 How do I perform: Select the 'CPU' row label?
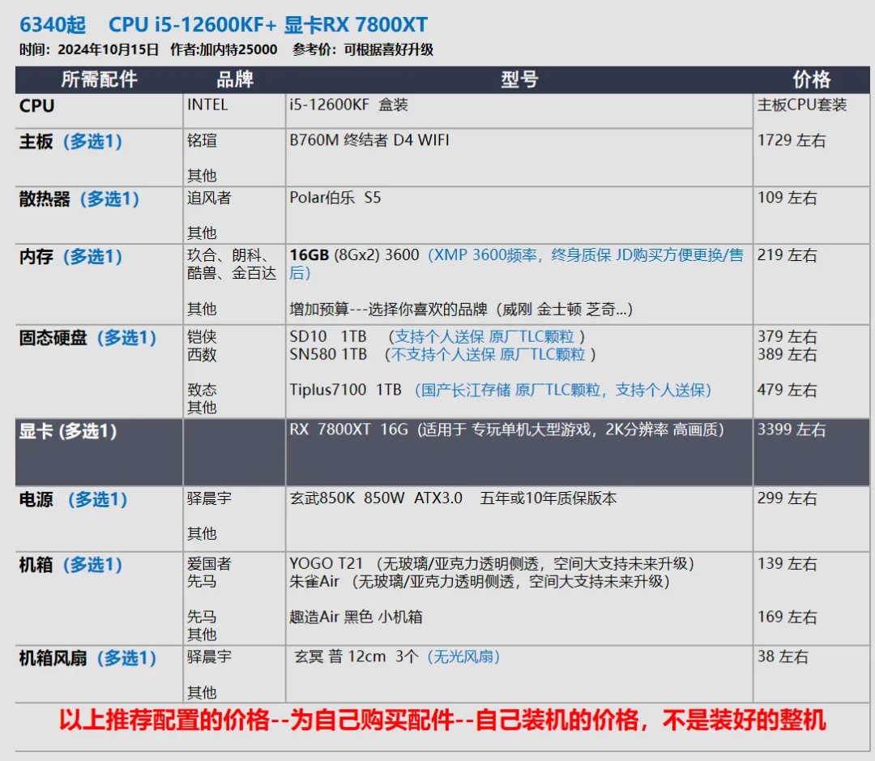click(x=36, y=105)
